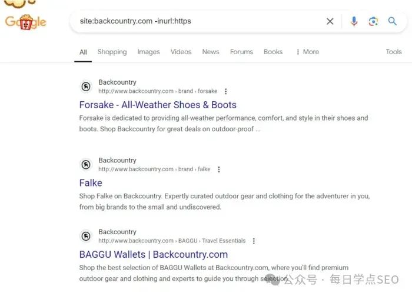Focus the search box with site:backcountry.com query

click(200, 21)
